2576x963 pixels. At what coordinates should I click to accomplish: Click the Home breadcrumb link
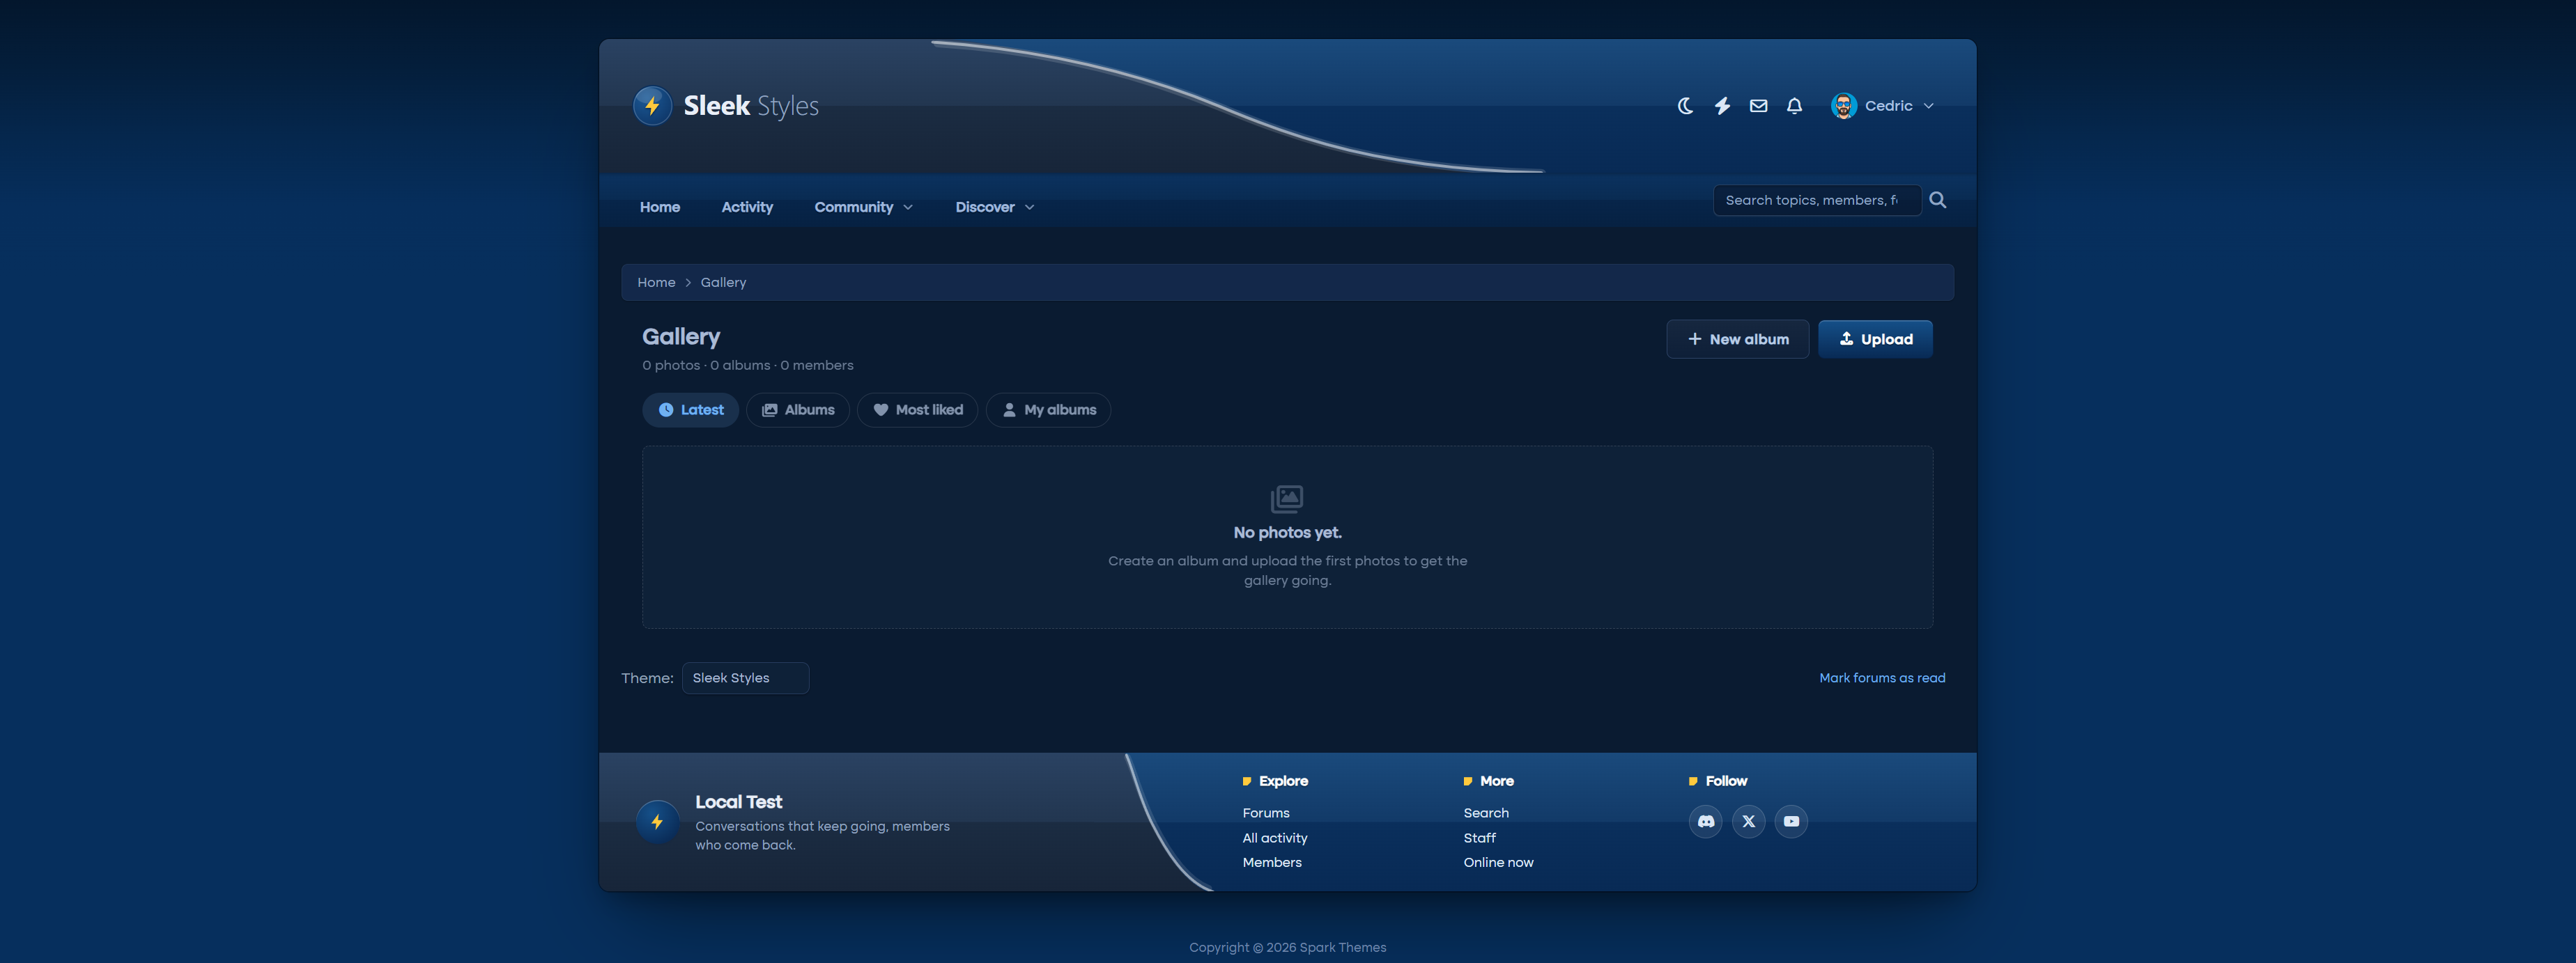click(656, 283)
